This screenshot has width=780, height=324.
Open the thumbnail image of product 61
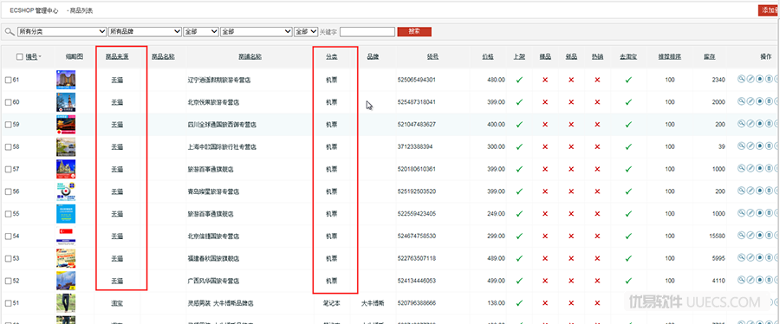[x=66, y=80]
